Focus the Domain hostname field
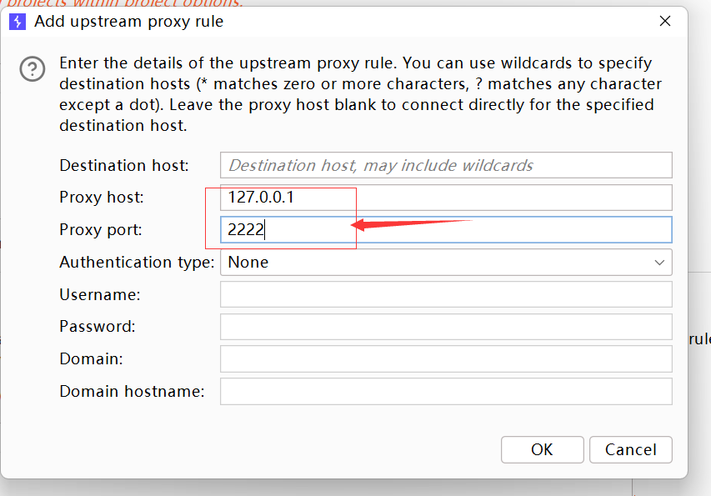711x496 pixels. click(x=446, y=391)
